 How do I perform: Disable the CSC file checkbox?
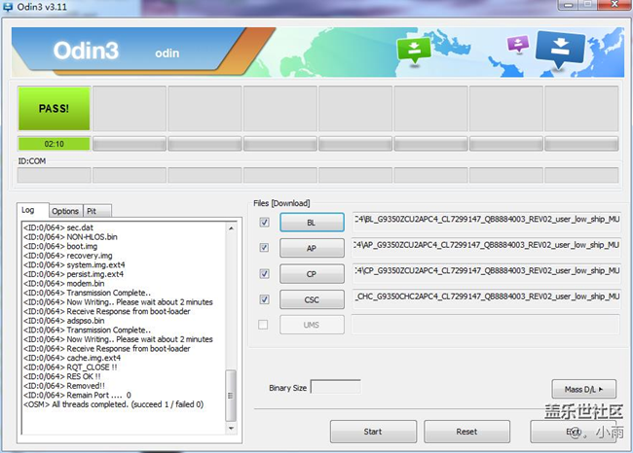pos(265,298)
